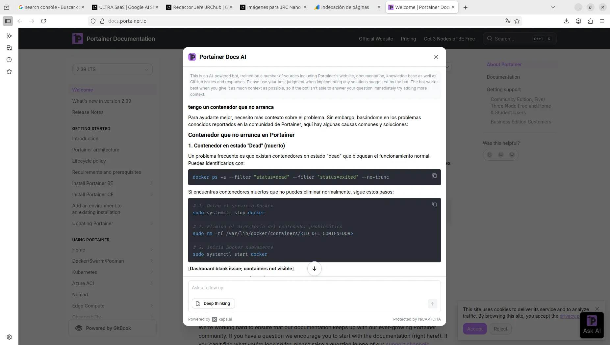Accept the site cookies

pyautogui.click(x=475, y=329)
